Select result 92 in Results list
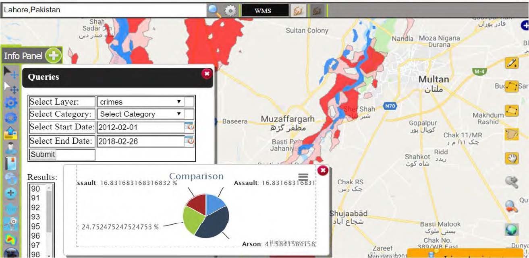 coord(36,208)
